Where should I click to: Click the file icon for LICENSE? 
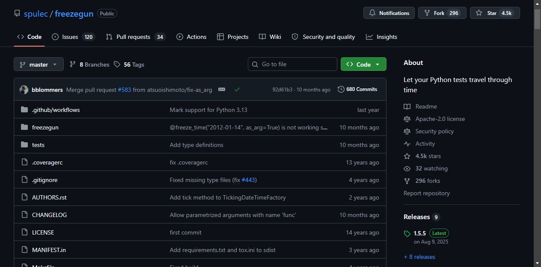pos(24,232)
